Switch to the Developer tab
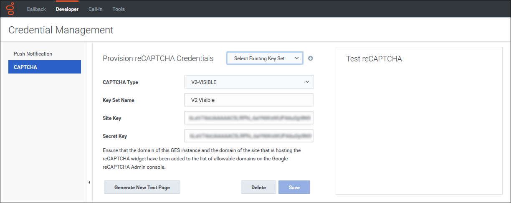The height and width of the screenshot is (203, 511). (x=67, y=9)
